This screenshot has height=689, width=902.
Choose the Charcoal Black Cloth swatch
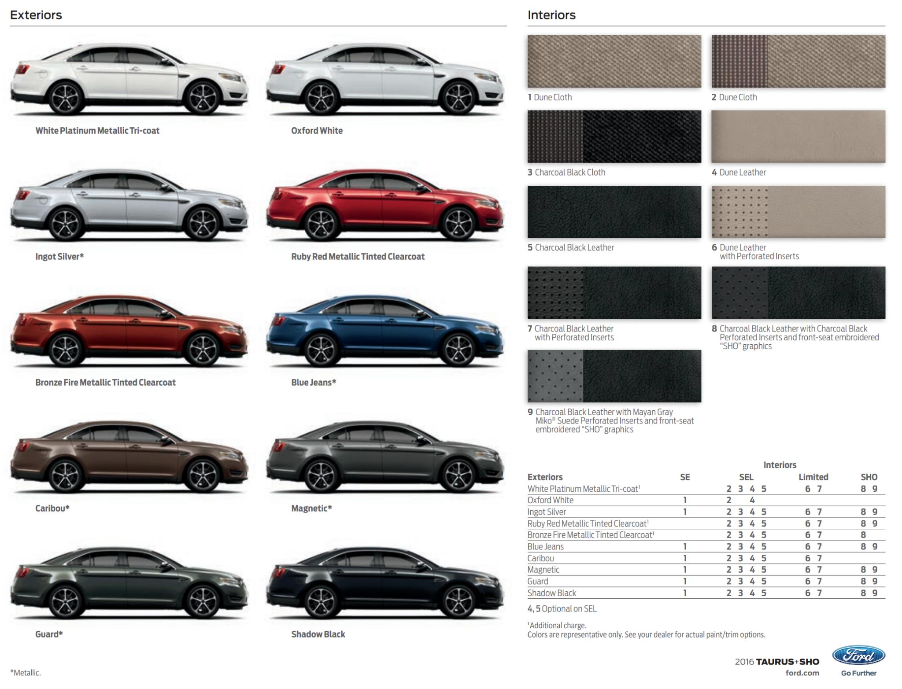coord(614,136)
